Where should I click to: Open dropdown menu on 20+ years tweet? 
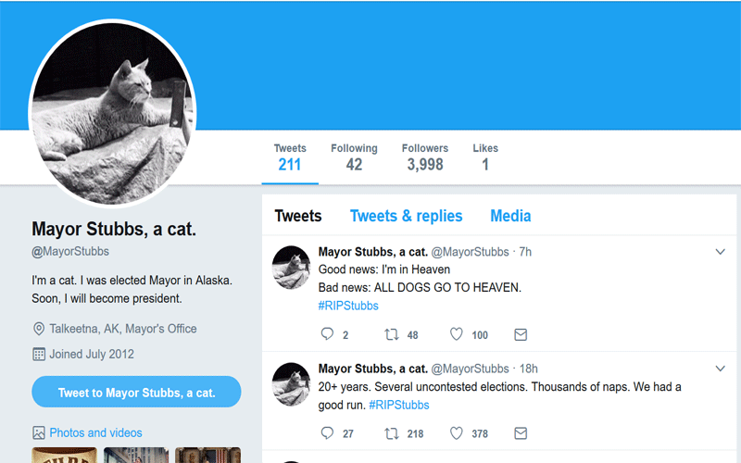721,369
